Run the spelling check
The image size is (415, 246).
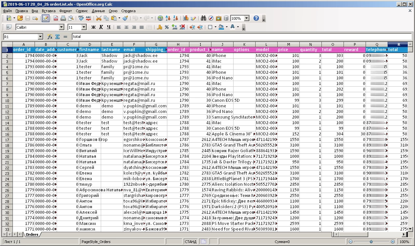point(81,18)
